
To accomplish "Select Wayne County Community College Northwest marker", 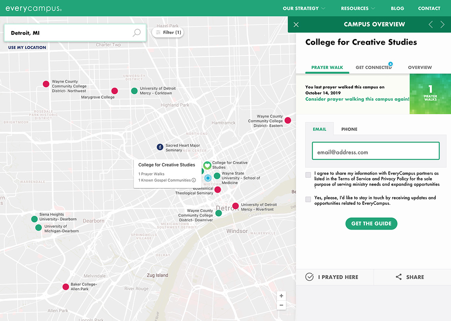I will 46,84.
